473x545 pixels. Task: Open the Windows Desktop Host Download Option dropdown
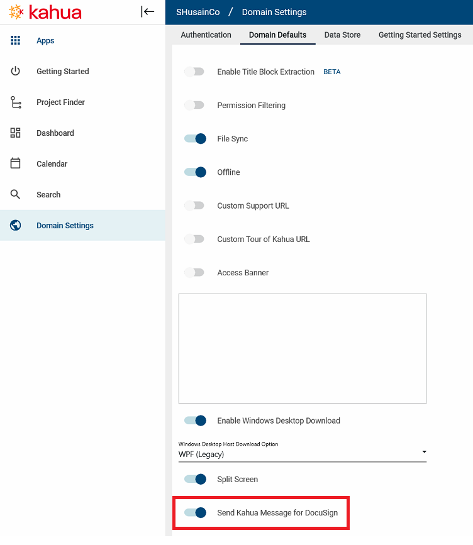pos(302,454)
